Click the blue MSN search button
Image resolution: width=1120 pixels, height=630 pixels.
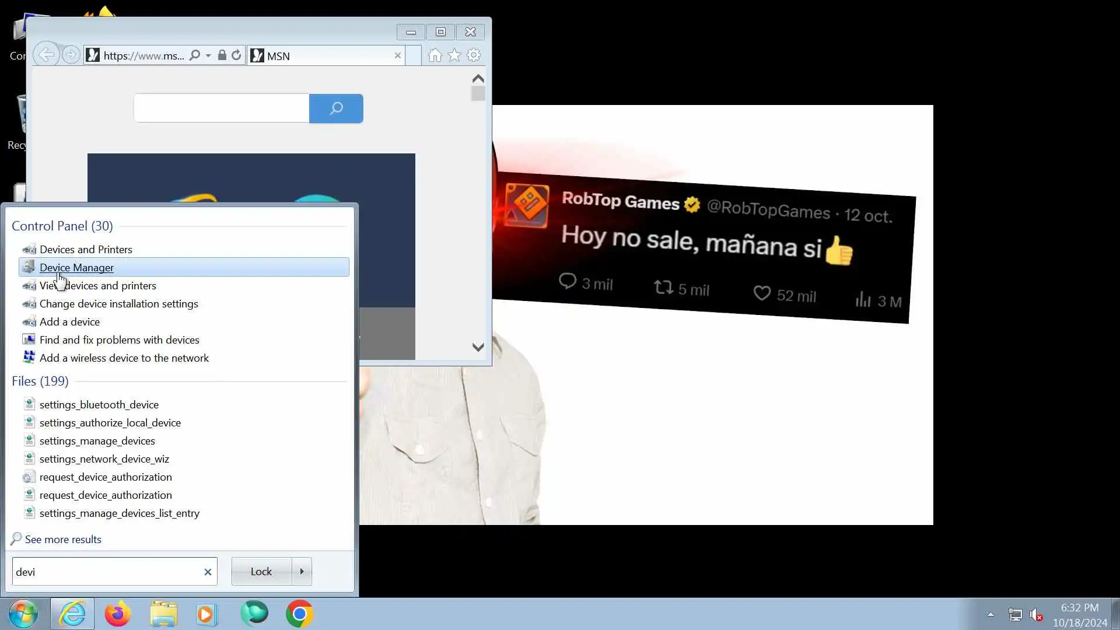[336, 108]
